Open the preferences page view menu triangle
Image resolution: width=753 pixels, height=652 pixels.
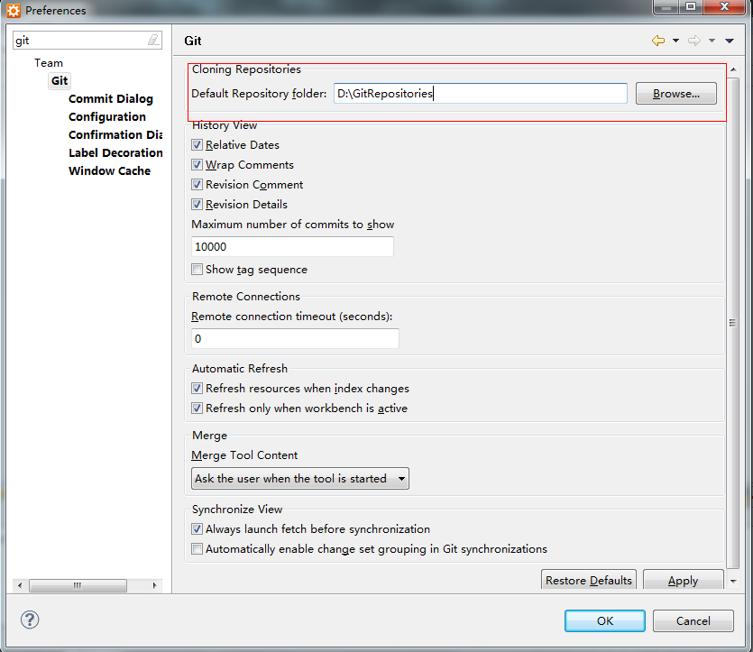[730, 41]
